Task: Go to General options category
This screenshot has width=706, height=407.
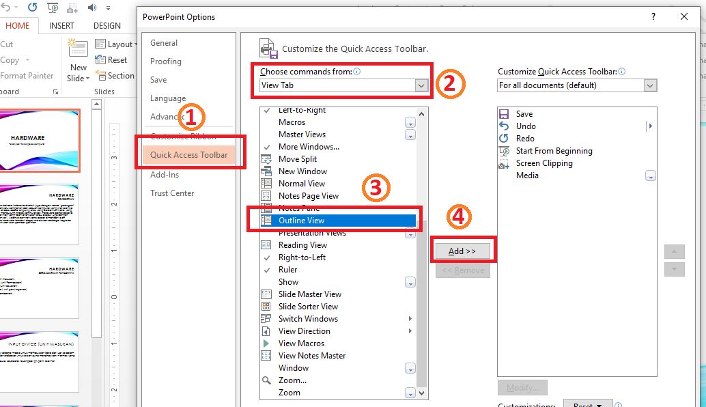Action: (x=164, y=43)
